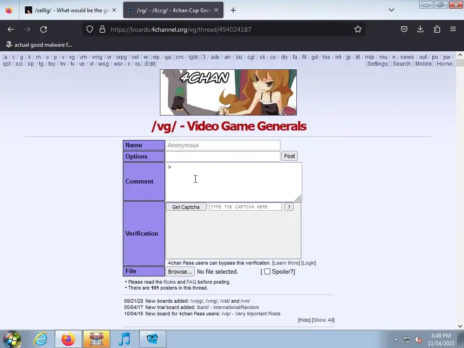The width and height of the screenshot is (464, 348).
Task: View site security via padlock icon
Action: pyautogui.click(x=102, y=29)
